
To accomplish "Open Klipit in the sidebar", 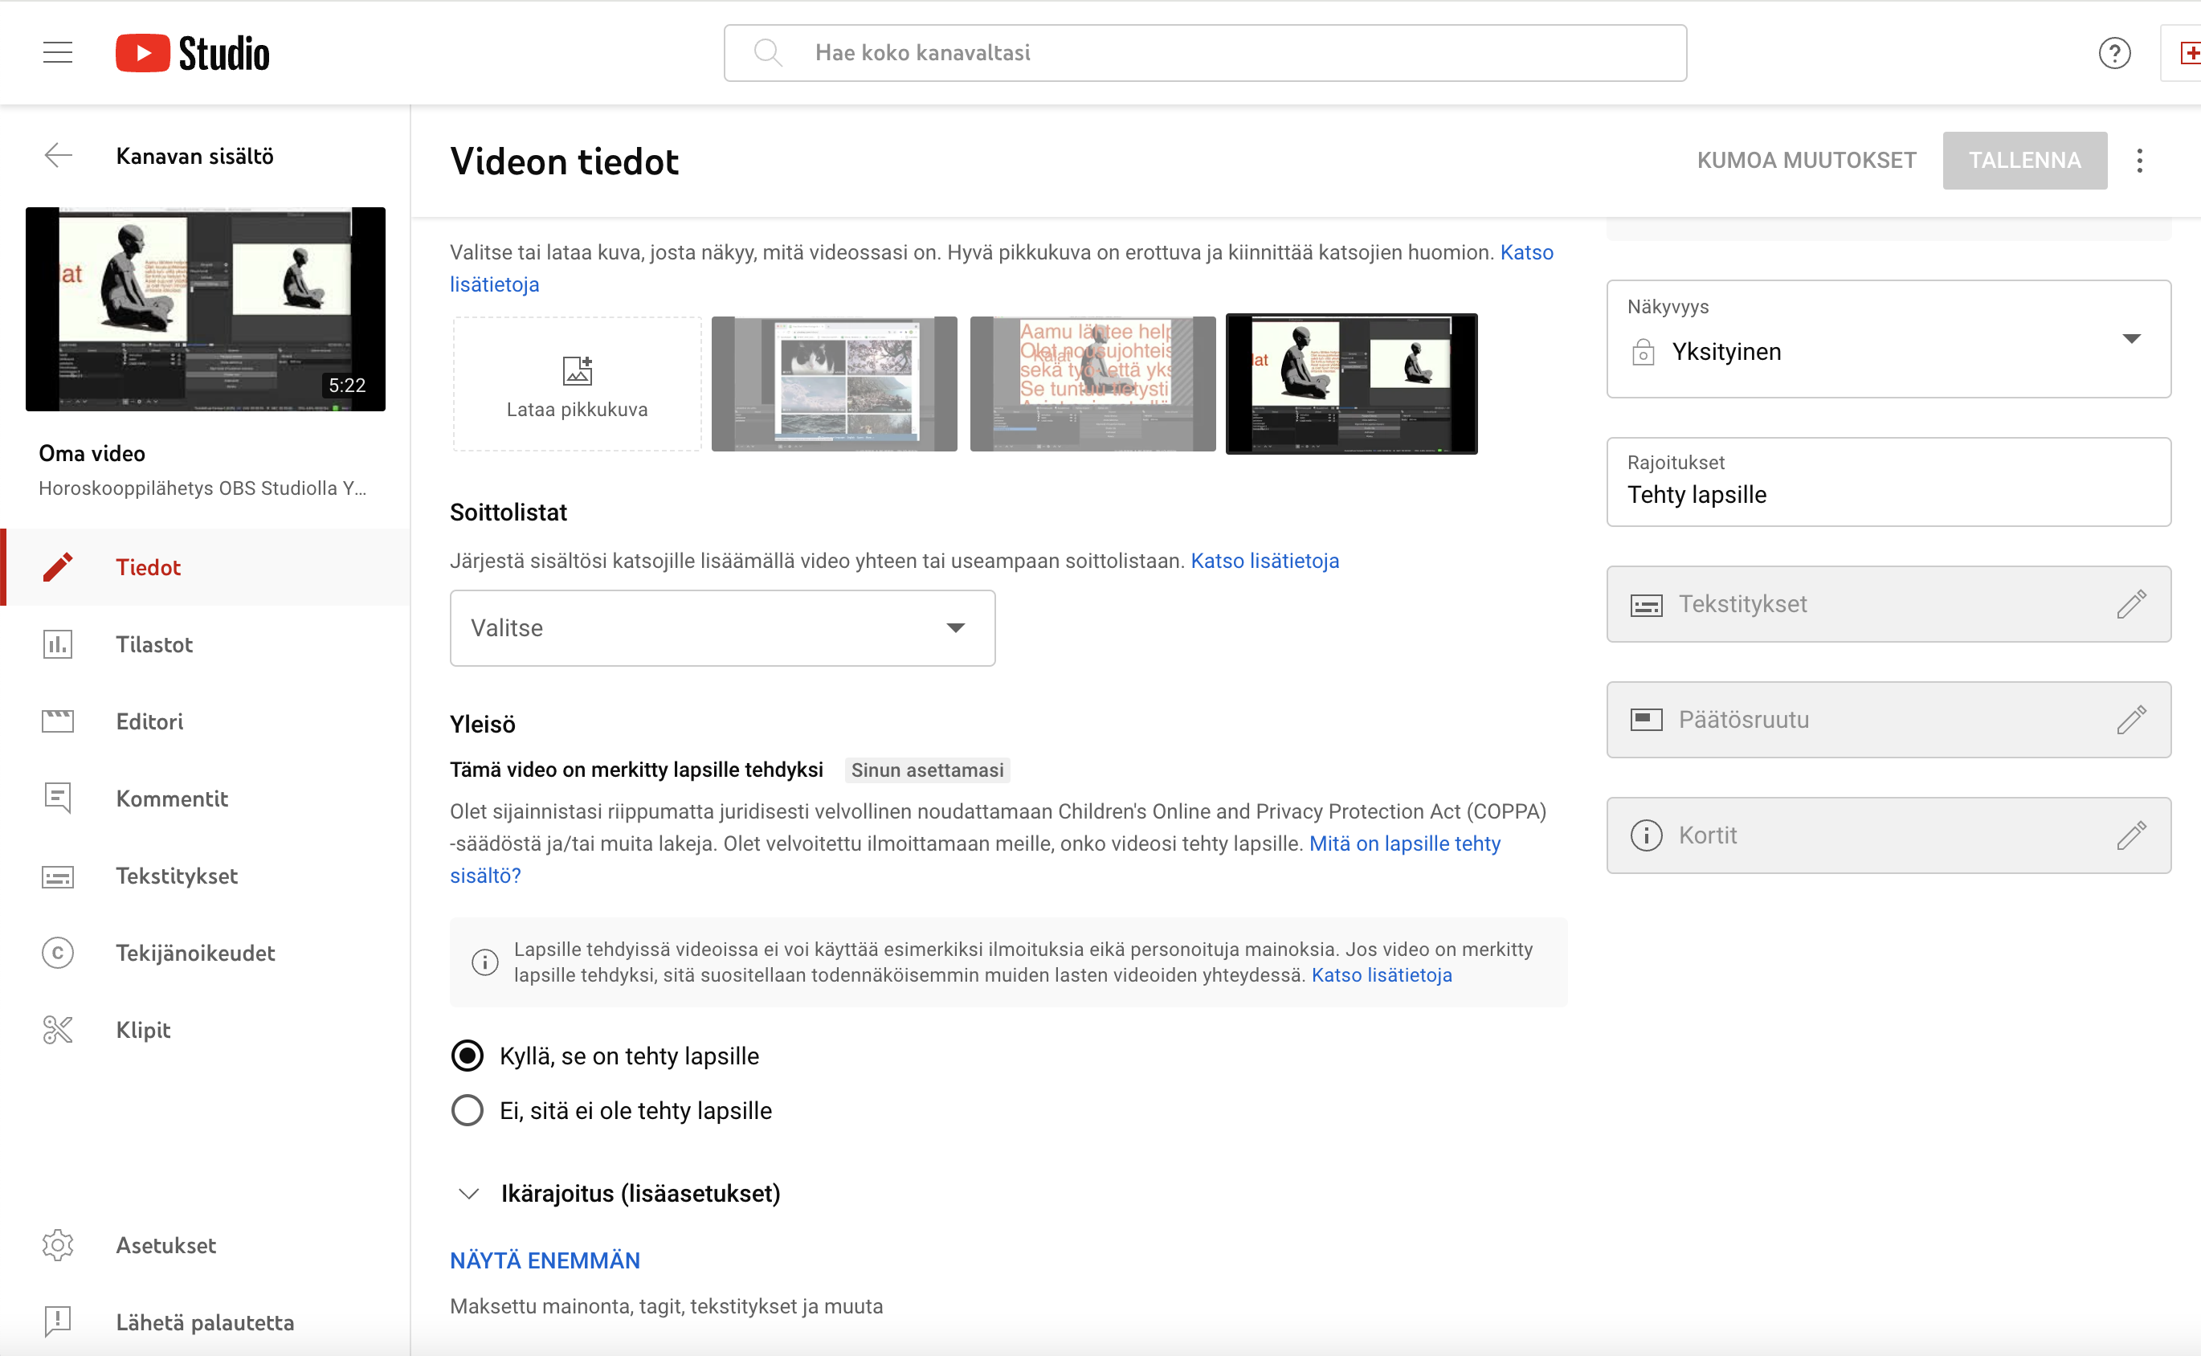I will point(142,1030).
